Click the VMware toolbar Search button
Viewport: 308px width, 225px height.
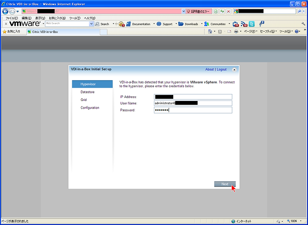click(x=102, y=24)
